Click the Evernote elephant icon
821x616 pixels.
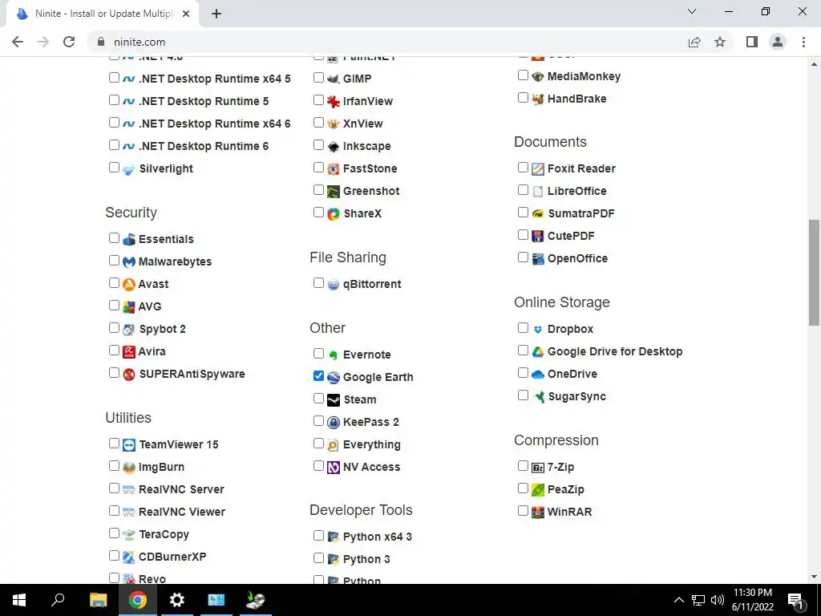point(333,355)
